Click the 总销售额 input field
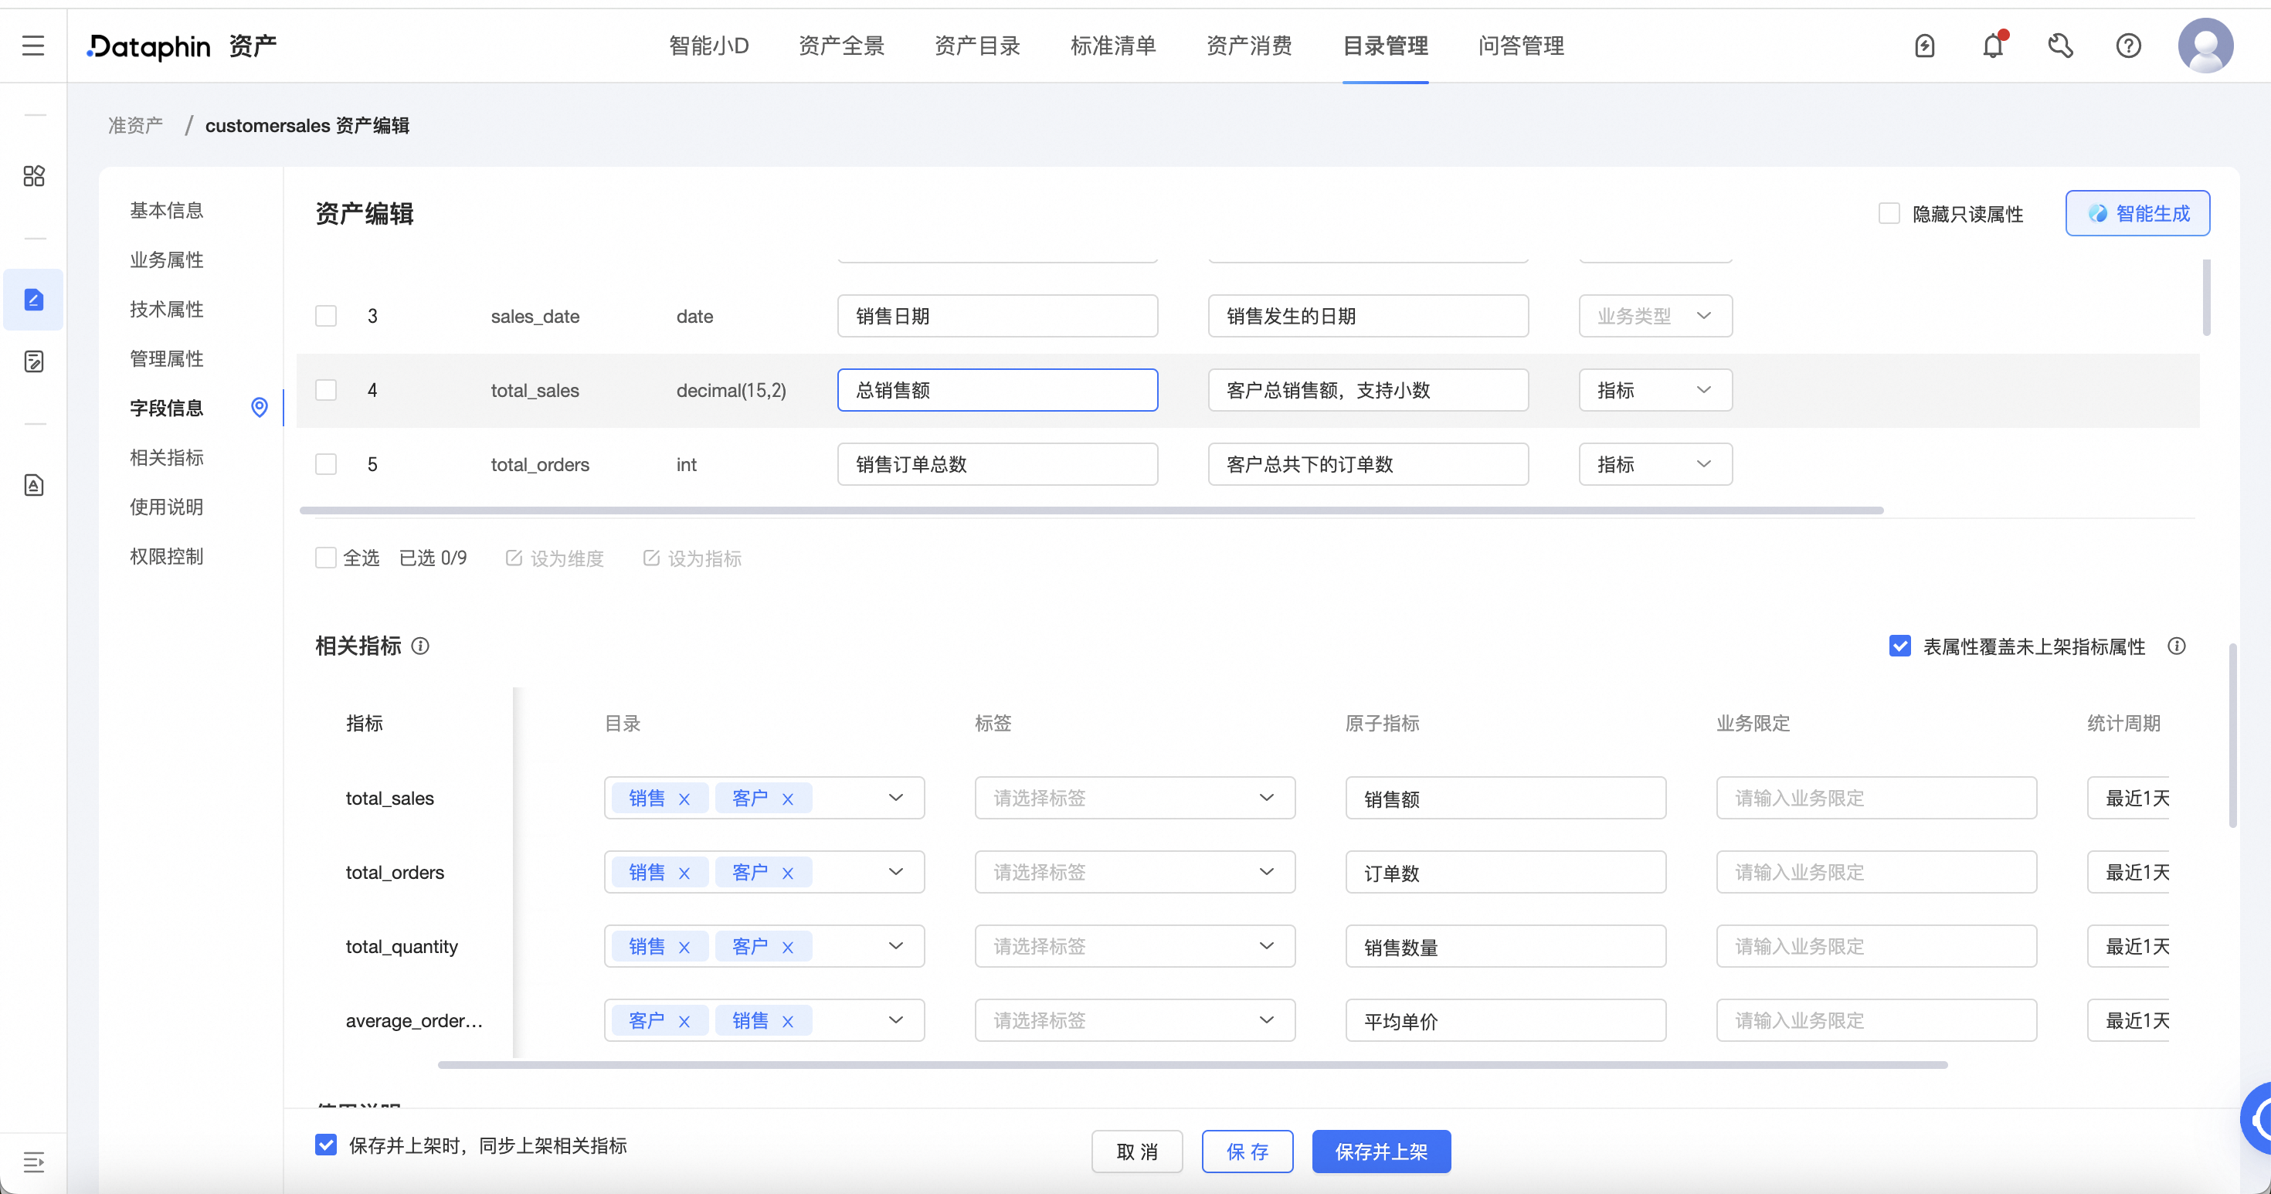2271x1194 pixels. click(x=997, y=389)
